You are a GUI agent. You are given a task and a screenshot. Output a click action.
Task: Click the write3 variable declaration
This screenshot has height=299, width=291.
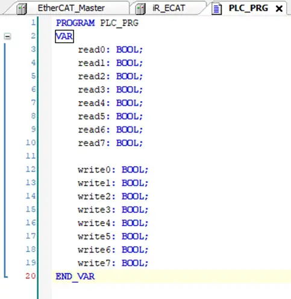click(x=113, y=210)
